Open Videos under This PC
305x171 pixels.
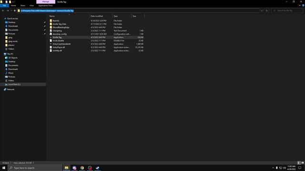coord(11,80)
